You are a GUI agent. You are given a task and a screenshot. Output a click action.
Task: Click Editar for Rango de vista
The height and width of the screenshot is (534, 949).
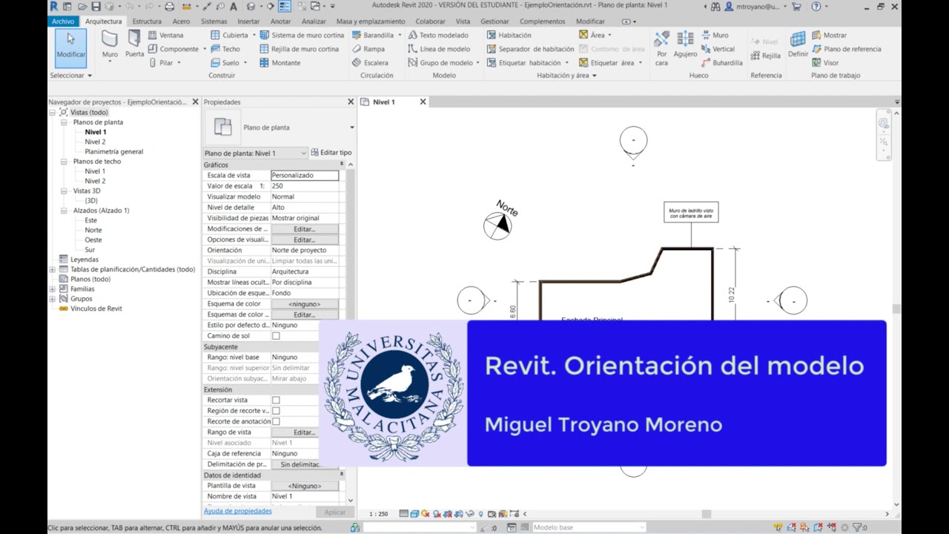click(305, 432)
